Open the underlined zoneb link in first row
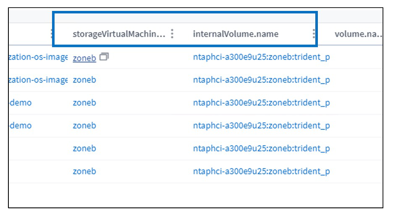 (84, 58)
